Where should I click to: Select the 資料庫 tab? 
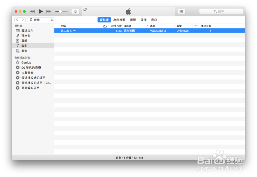click(104, 20)
